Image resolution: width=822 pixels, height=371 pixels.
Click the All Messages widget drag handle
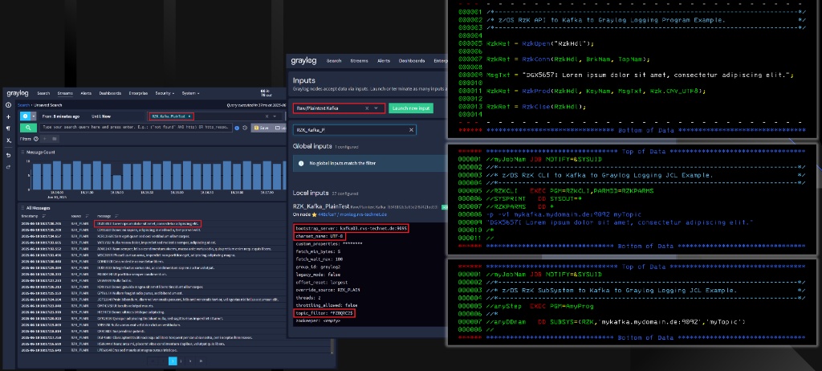point(22,208)
